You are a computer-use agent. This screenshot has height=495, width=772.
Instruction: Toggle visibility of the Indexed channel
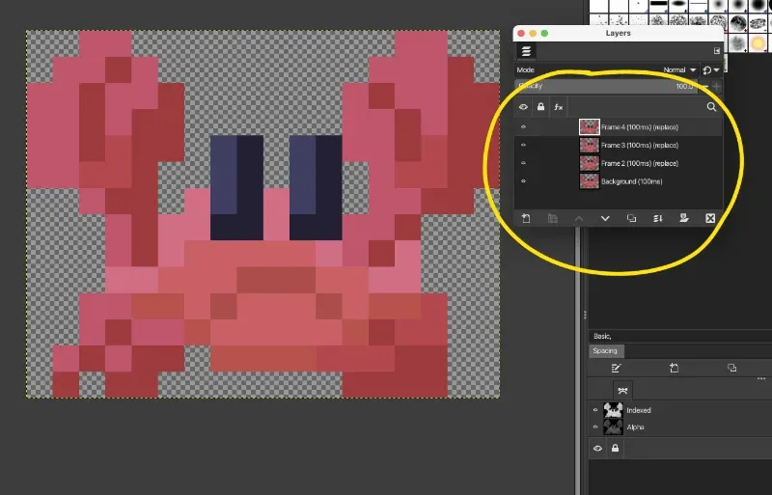(x=595, y=410)
